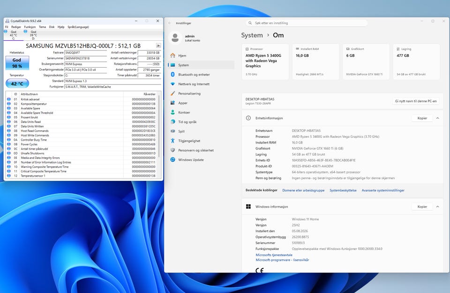Screen dimensions: 450x293
Task: Open the Domene eller arbeidsgruppe link
Action: pos(303,190)
